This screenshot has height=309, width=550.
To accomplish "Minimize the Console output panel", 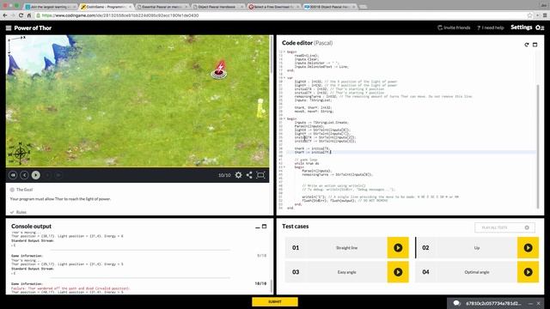I will [258, 227].
